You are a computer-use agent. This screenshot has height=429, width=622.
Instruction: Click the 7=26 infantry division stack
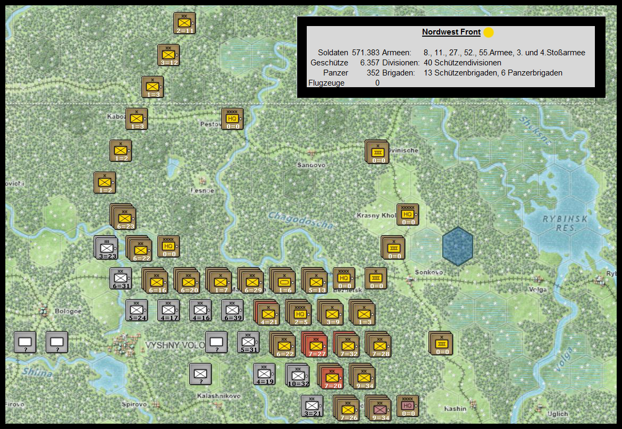pyautogui.click(x=347, y=408)
